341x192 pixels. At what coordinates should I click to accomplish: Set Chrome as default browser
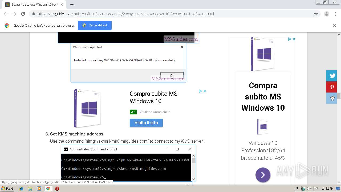95,25
